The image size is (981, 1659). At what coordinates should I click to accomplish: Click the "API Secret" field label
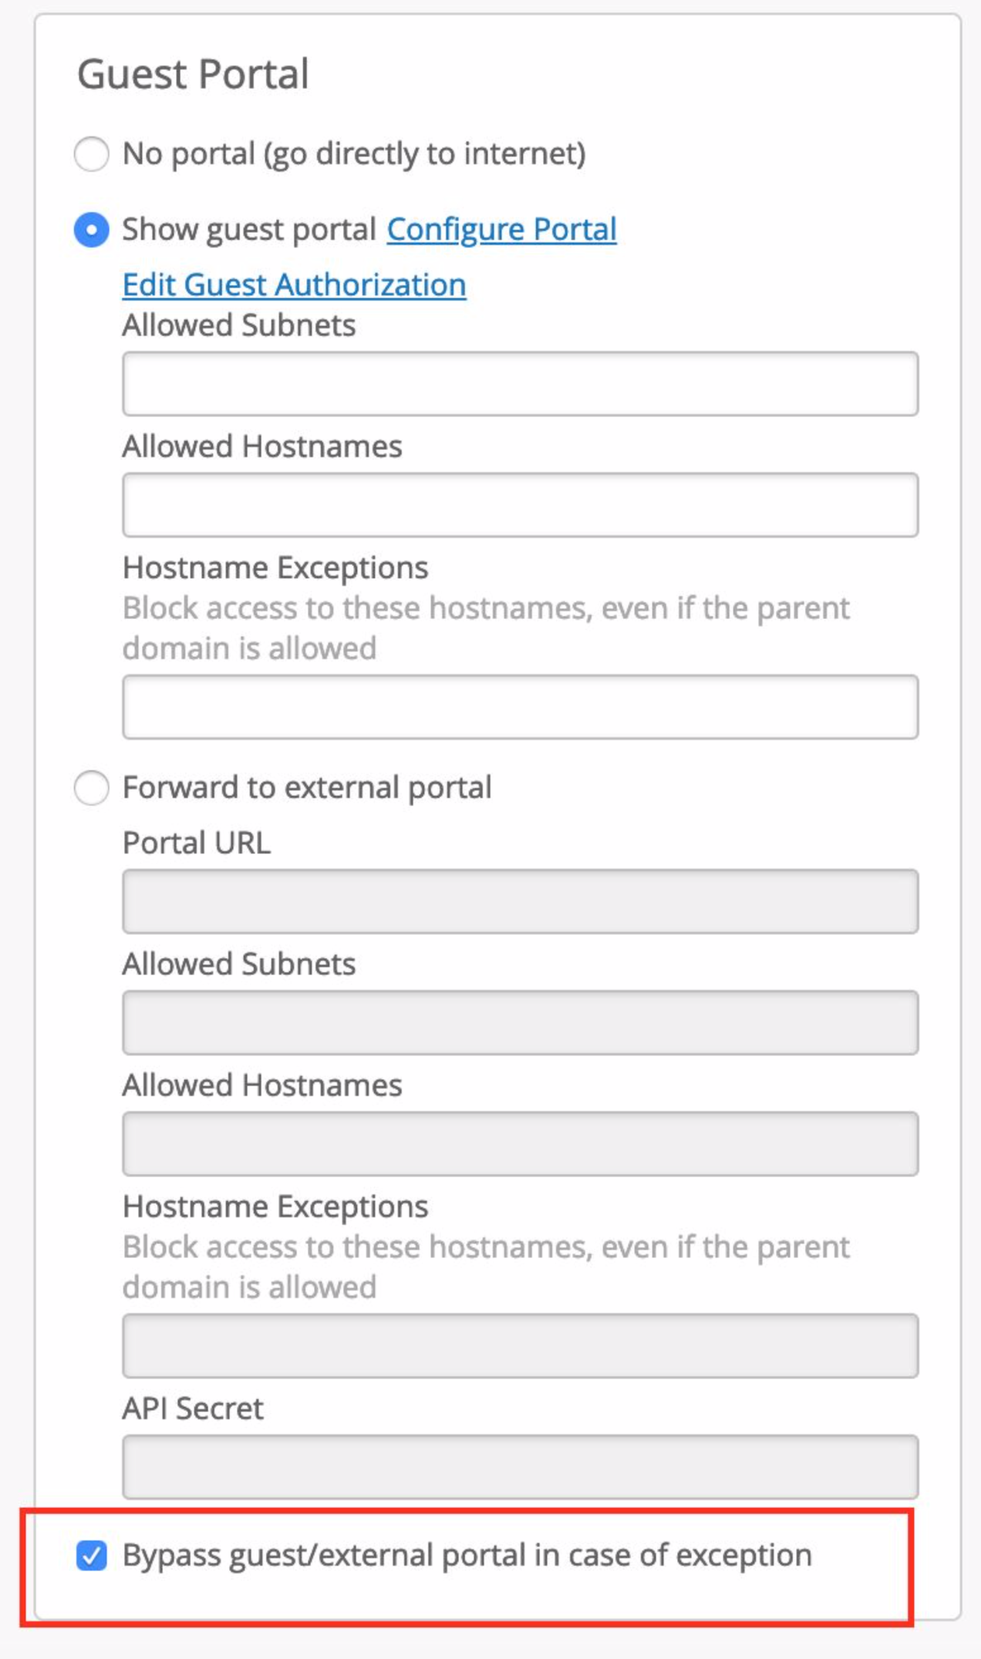(193, 1408)
